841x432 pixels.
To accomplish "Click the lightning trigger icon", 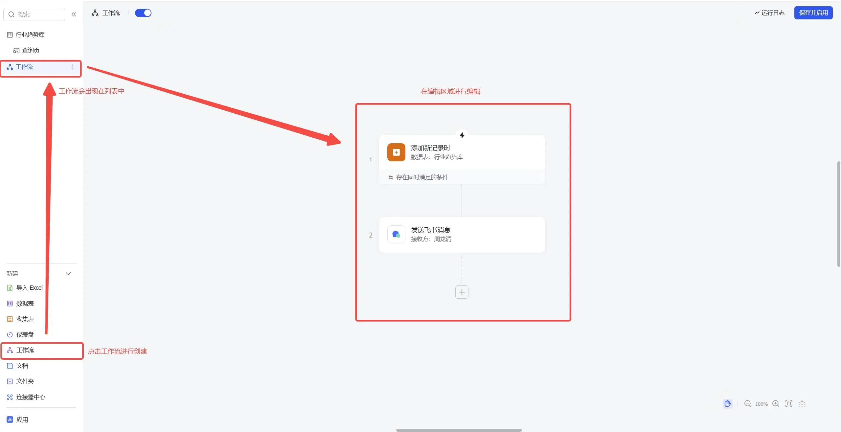I will [462, 135].
